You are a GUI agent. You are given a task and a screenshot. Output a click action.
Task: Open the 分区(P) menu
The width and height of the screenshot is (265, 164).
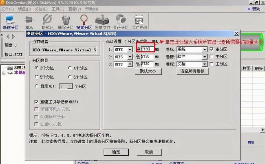tap(41, 9)
